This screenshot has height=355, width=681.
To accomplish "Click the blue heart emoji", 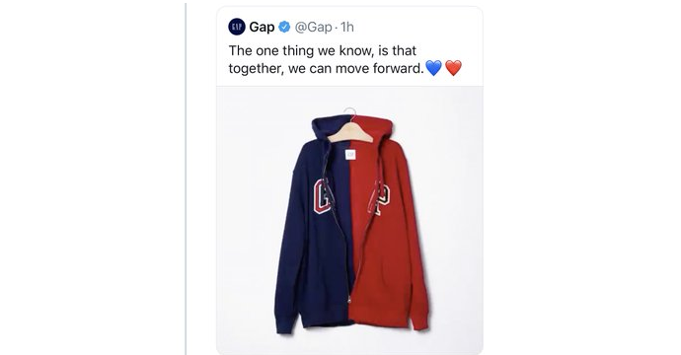I will pyautogui.click(x=433, y=68).
